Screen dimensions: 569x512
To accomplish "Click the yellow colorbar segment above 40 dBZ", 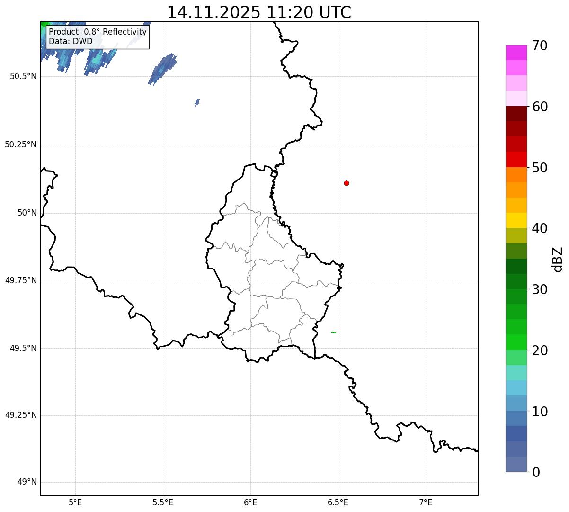I will [516, 221].
